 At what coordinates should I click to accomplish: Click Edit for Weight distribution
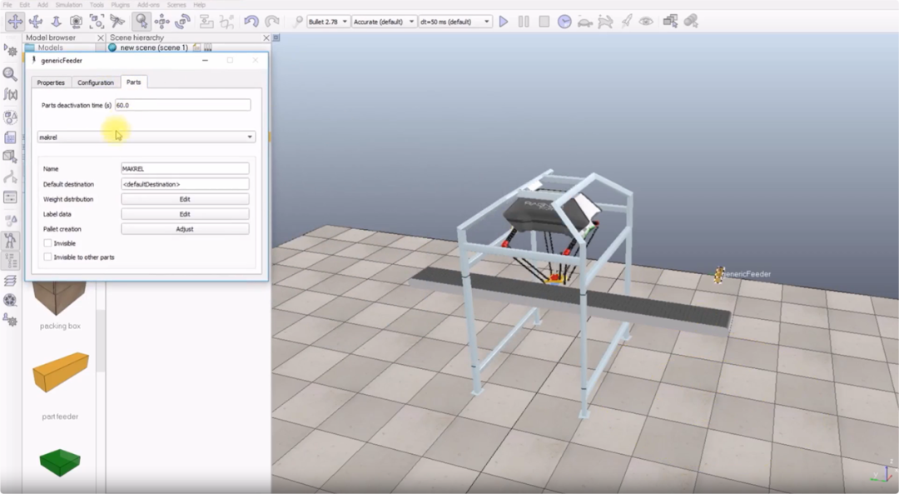(x=185, y=199)
